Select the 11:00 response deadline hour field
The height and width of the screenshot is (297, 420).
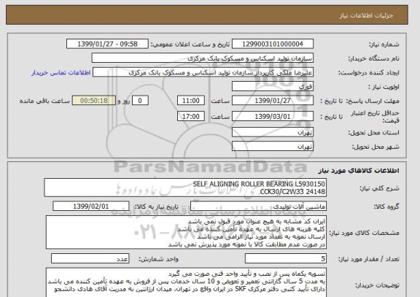(191, 101)
